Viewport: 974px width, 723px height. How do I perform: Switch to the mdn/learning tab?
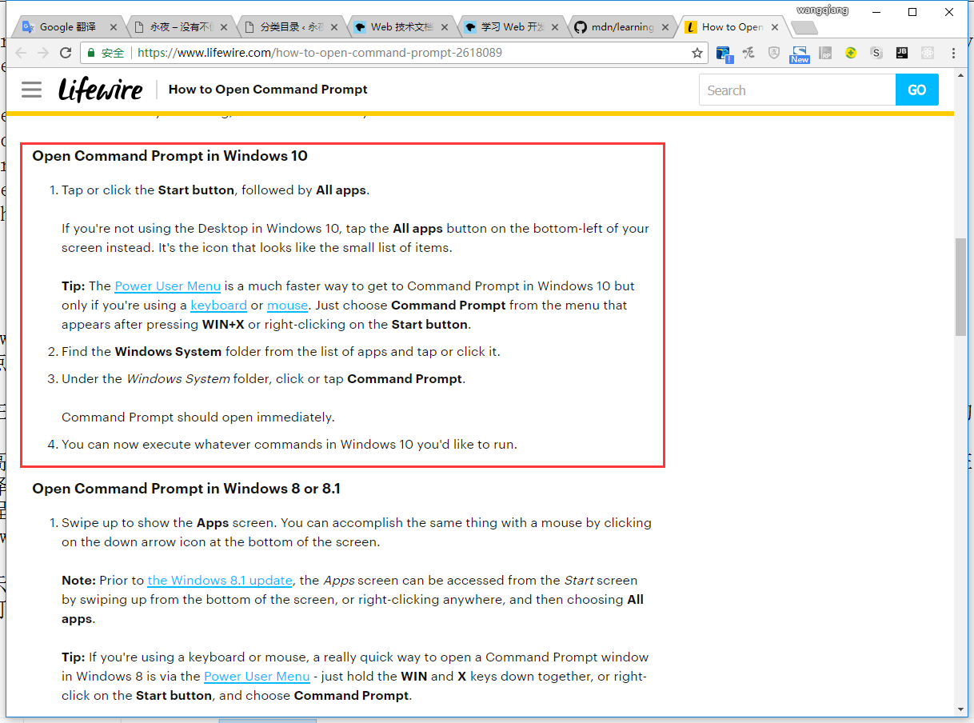tap(622, 27)
